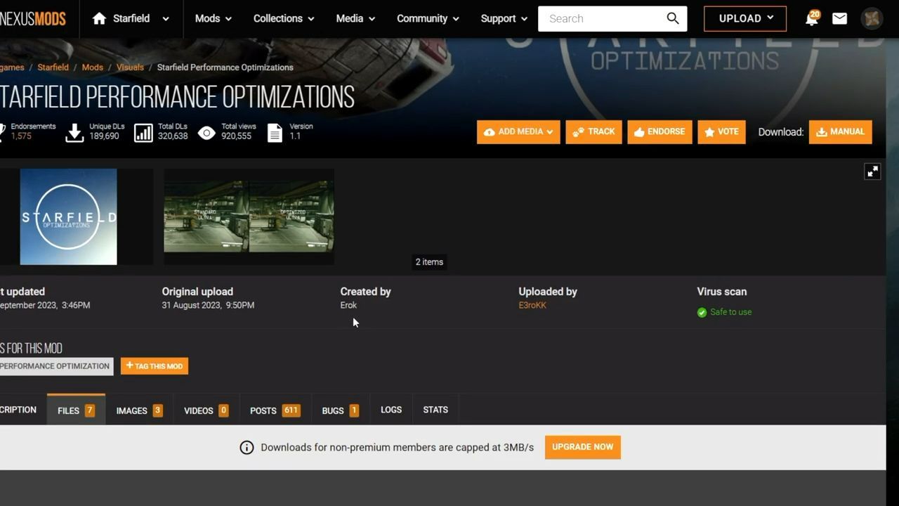Click the original upload date 31 August 2023
The width and height of the screenshot is (899, 506).
(x=208, y=305)
